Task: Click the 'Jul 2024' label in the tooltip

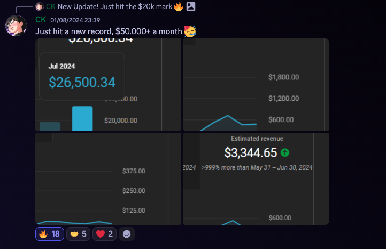Action: point(61,66)
